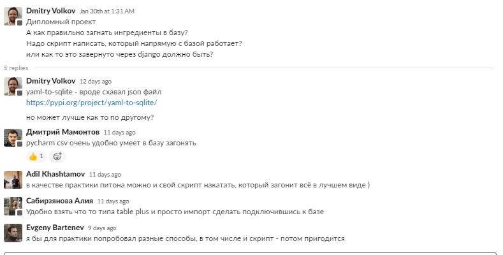Click Evgeny Bartenev's profile avatar

coord(13,233)
